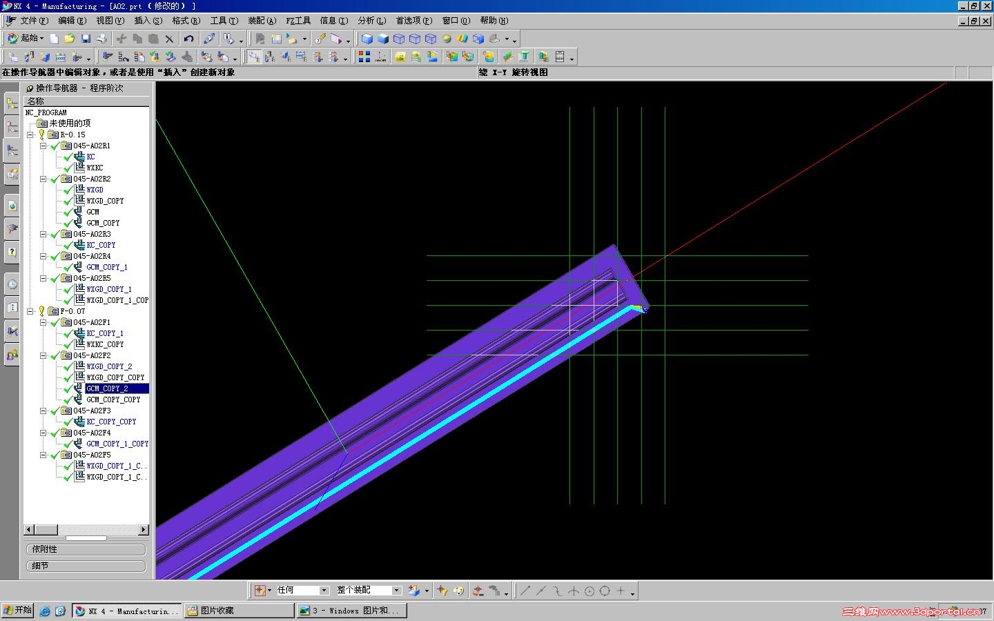The height and width of the screenshot is (621, 994).
Task: Open the 帮助(H) menu
Action: (x=494, y=21)
